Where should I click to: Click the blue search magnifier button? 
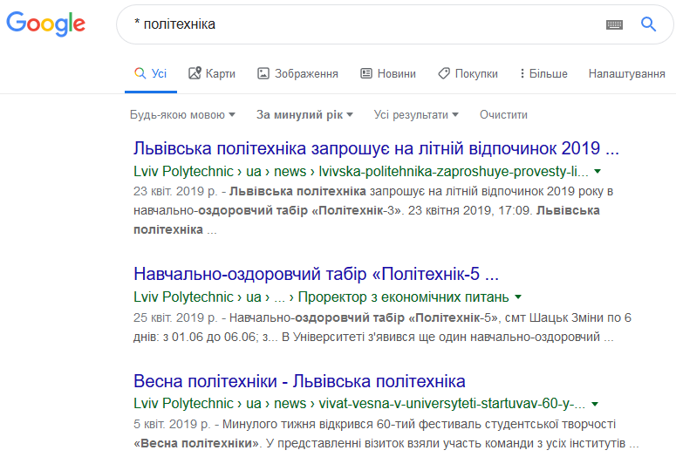click(648, 24)
